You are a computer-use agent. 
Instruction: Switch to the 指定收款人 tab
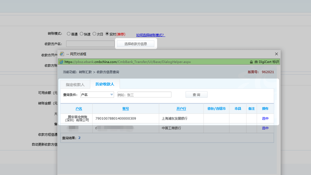75,85
